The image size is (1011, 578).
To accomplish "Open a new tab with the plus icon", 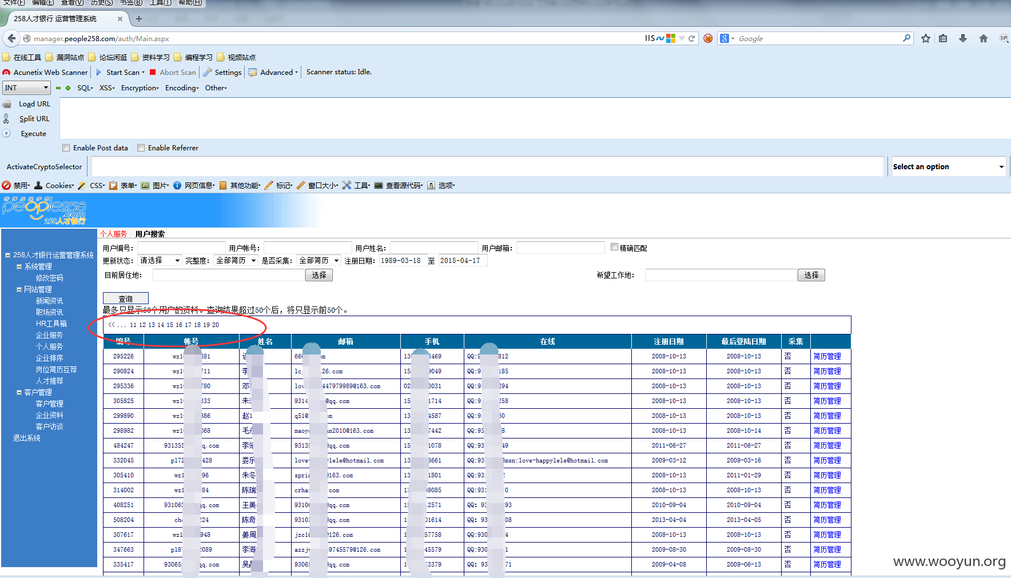I will pos(139,19).
